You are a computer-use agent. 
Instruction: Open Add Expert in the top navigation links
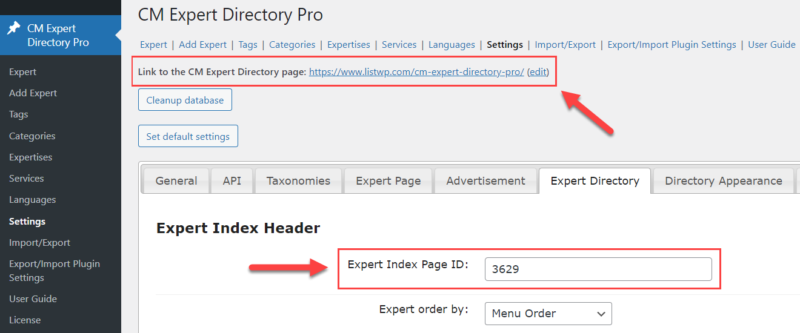[202, 45]
